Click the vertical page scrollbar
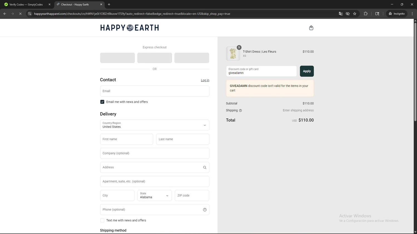The image size is (417, 234). point(415,72)
